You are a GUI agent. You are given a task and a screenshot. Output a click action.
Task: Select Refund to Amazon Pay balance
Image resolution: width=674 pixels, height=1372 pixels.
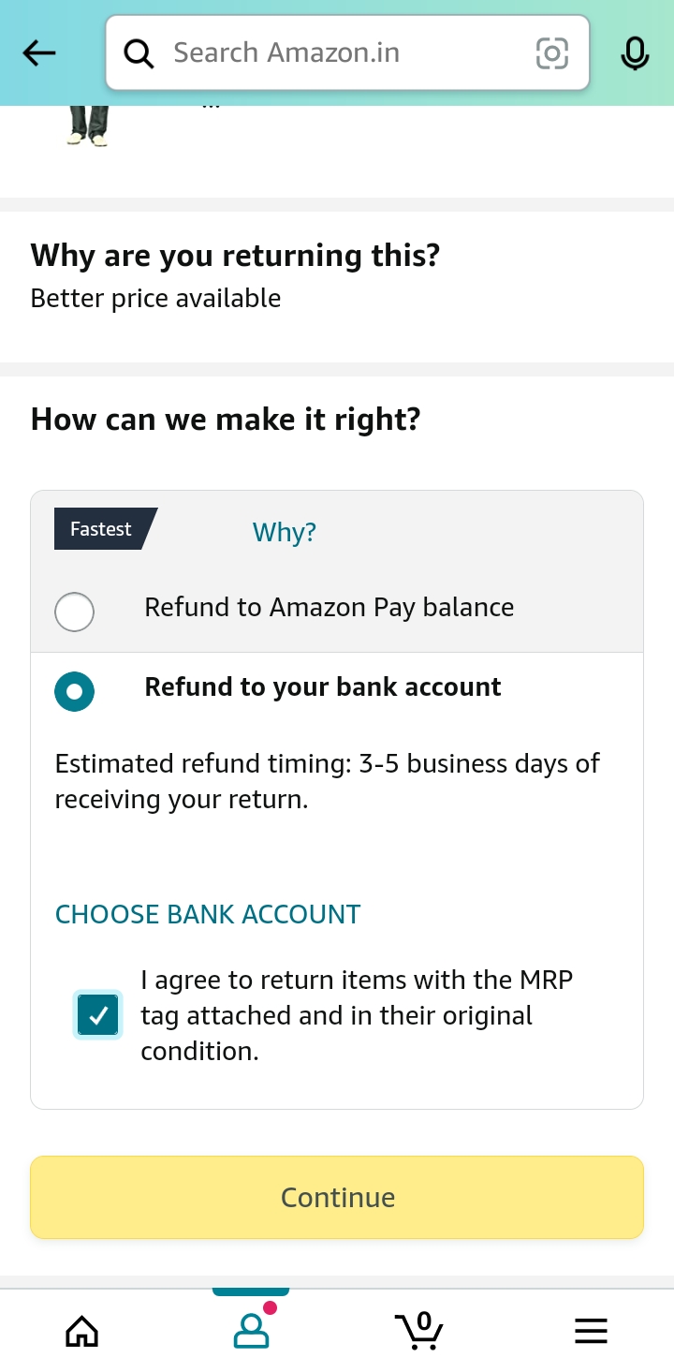[75, 612]
